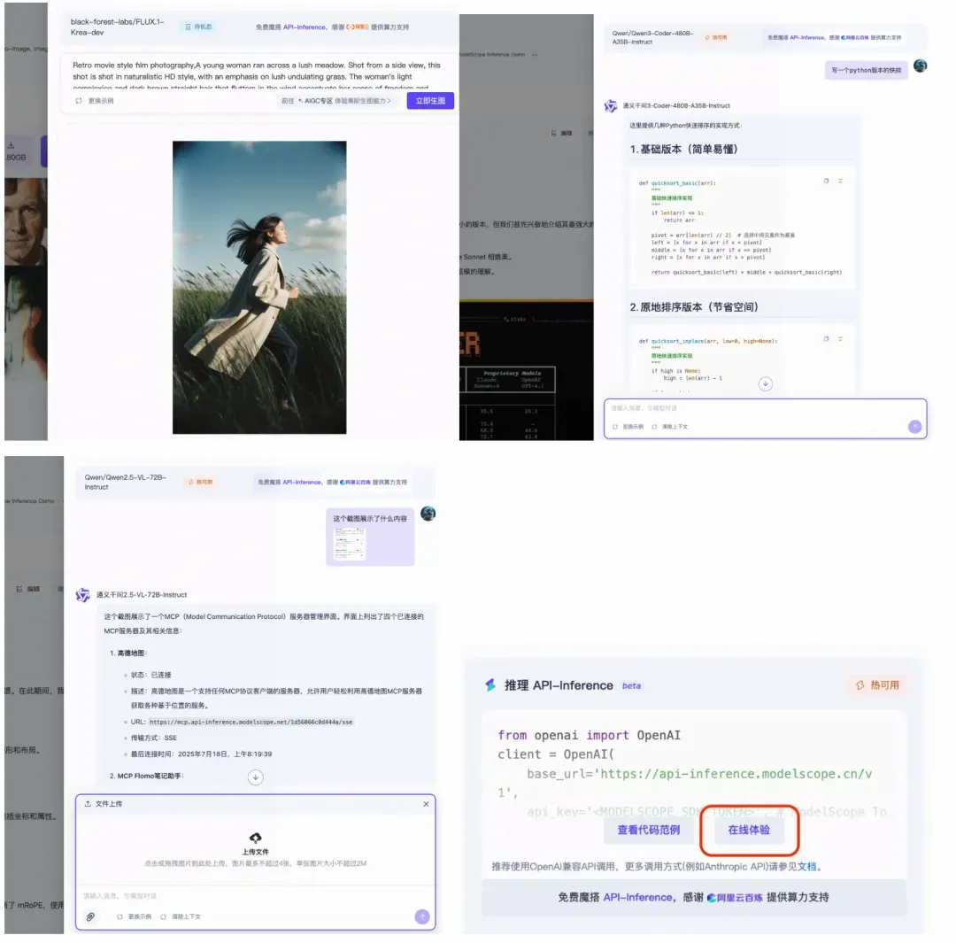
Task: Click the 热可用 badge in the Qwen3-Coder header
Action: tap(716, 38)
